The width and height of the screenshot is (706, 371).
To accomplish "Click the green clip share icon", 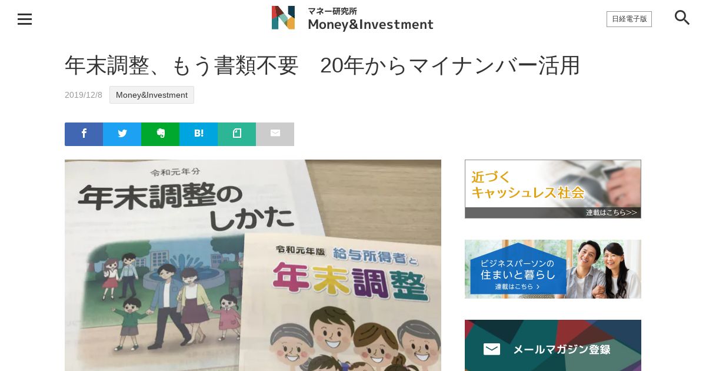I will pos(237,134).
